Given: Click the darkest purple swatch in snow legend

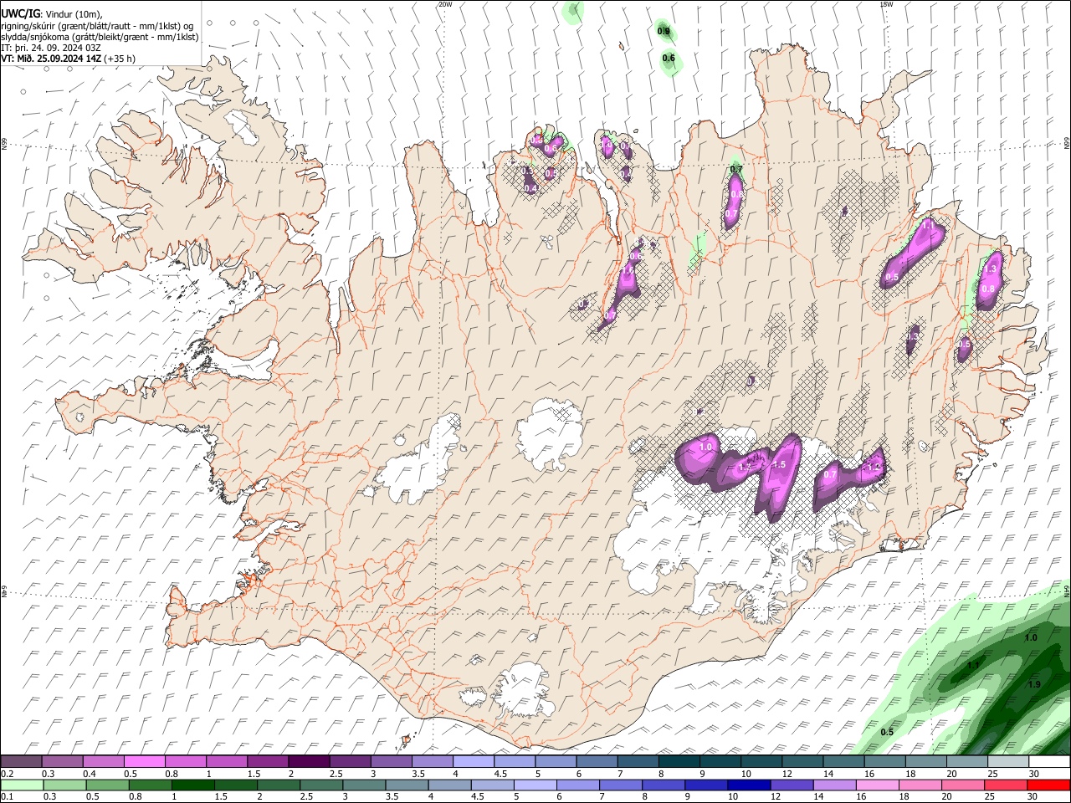Looking at the screenshot, I should pos(308,762).
